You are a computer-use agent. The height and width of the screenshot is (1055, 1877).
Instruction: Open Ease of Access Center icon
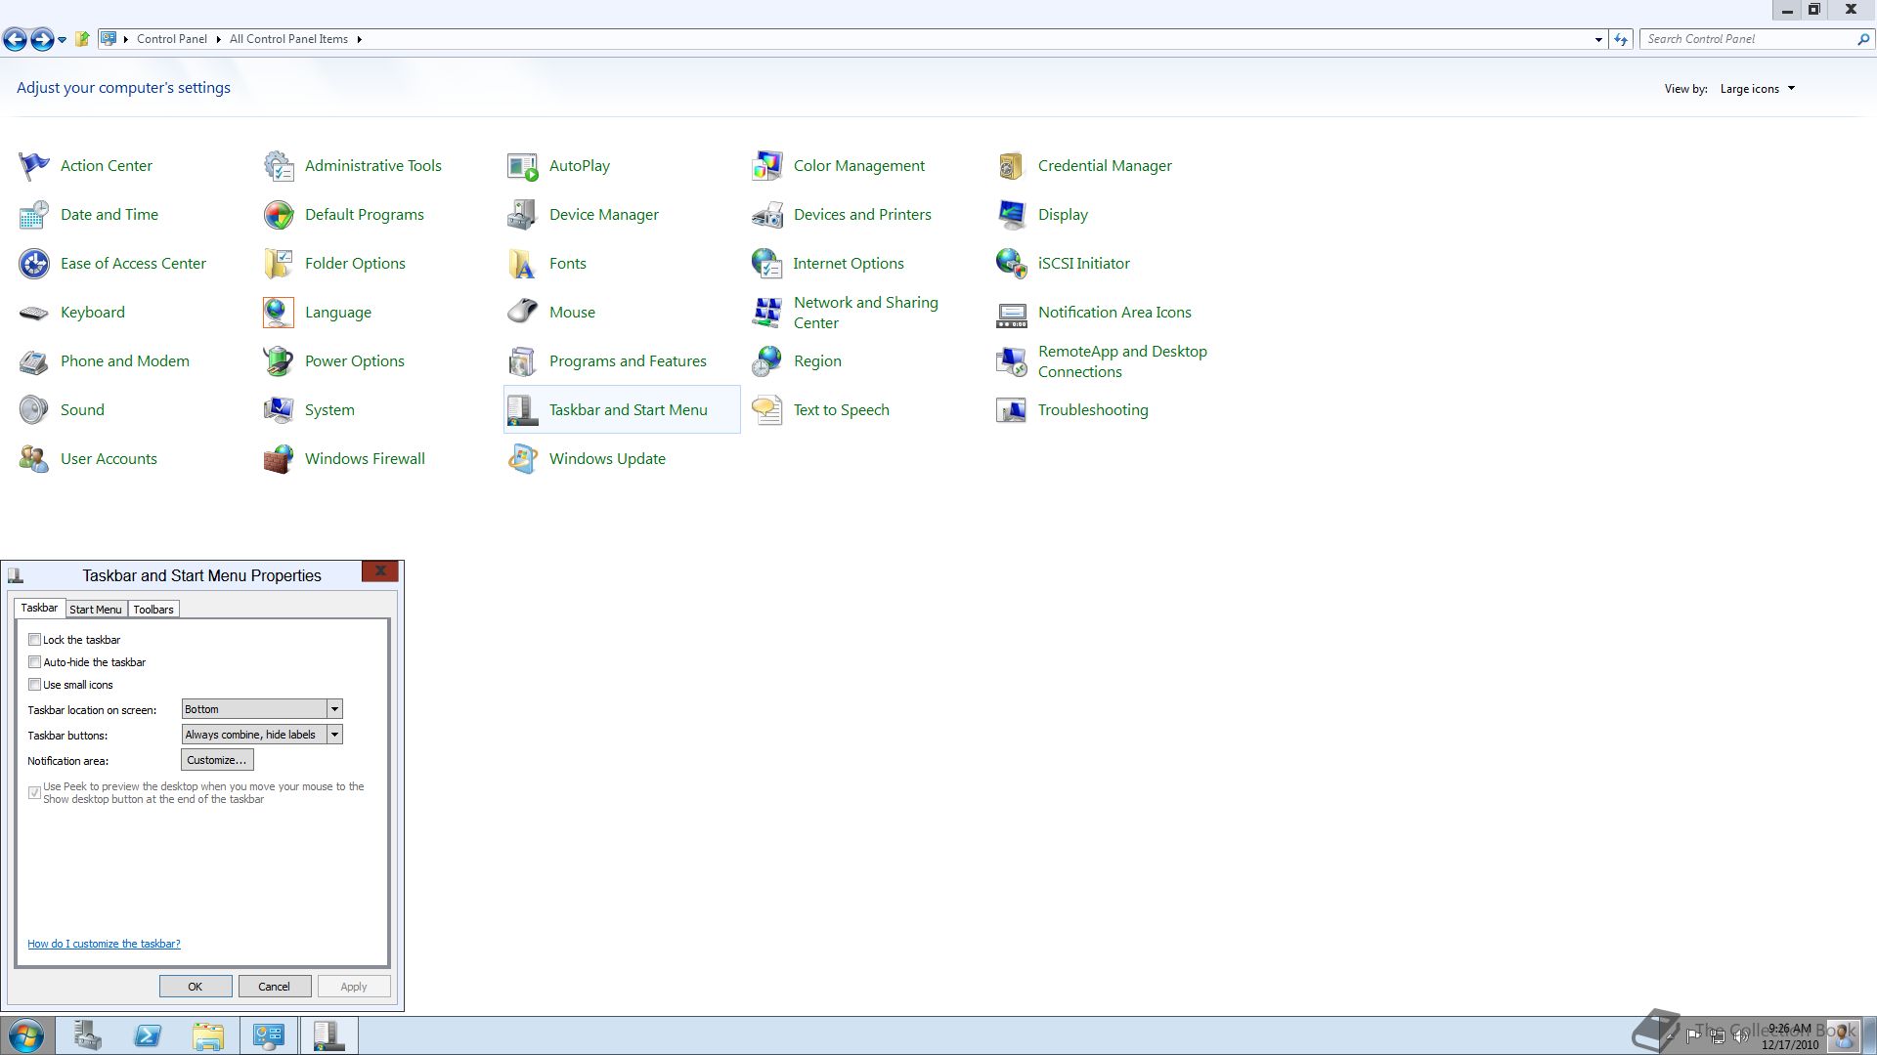pos(34,264)
